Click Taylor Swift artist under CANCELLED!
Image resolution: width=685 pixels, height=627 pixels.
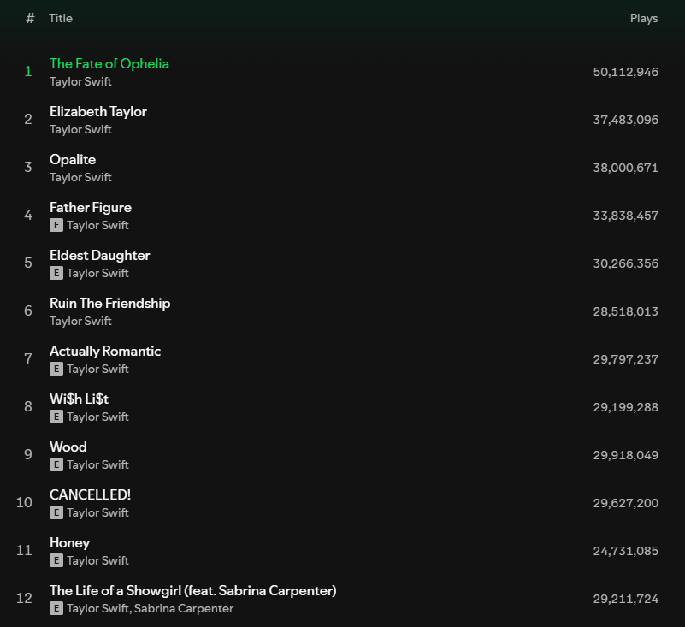(x=97, y=512)
